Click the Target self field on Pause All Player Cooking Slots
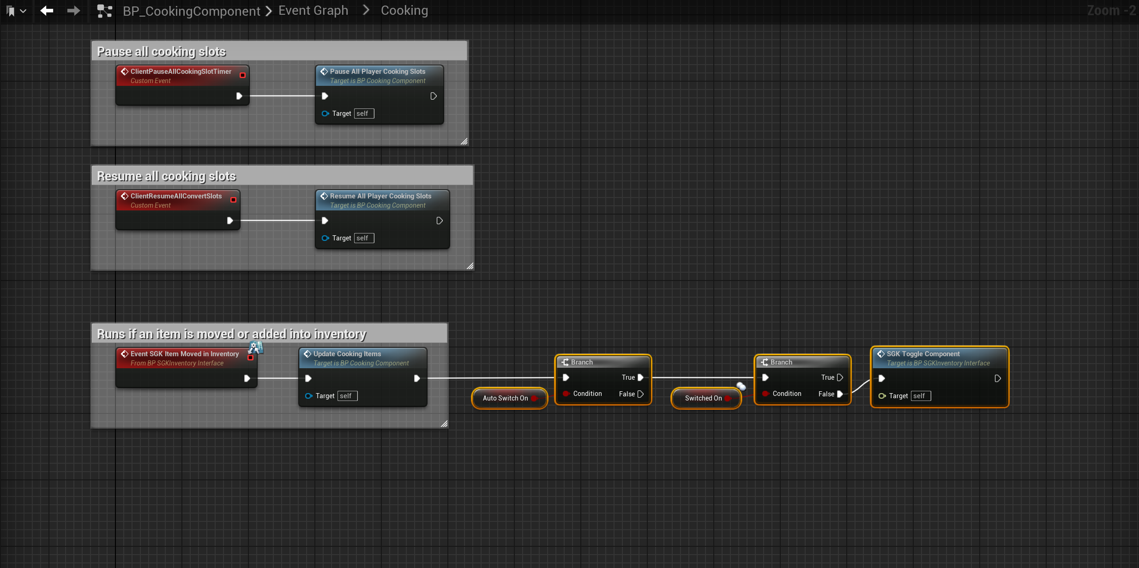 pos(364,114)
